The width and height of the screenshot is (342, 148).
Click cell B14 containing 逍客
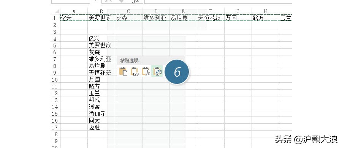(101, 107)
